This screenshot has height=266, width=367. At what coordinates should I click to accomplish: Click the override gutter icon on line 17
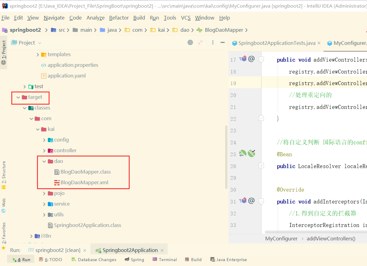click(x=243, y=59)
